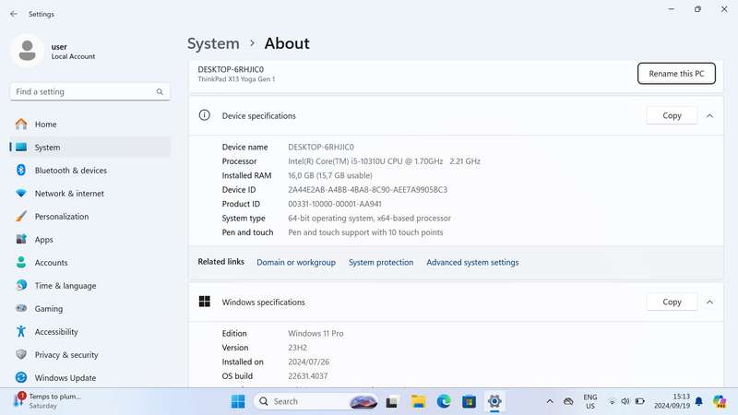Copy the Device specifications

(672, 116)
